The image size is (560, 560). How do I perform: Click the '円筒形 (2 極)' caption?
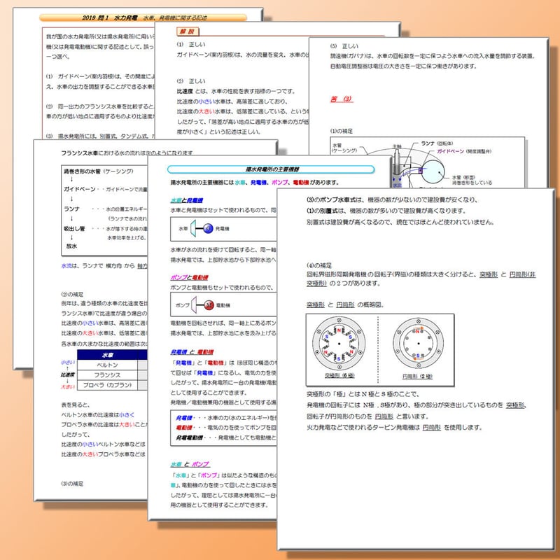[417, 377]
